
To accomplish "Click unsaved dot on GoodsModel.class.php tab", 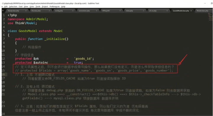I will (x=191, y=11).
